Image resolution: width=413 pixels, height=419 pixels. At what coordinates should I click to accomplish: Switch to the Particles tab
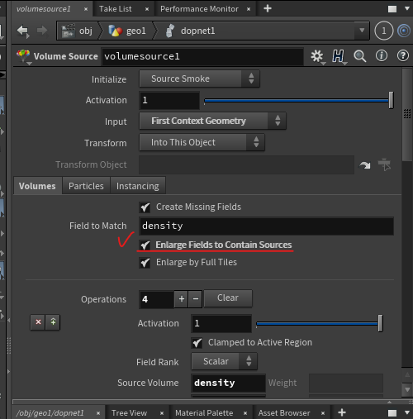pyautogui.click(x=86, y=186)
